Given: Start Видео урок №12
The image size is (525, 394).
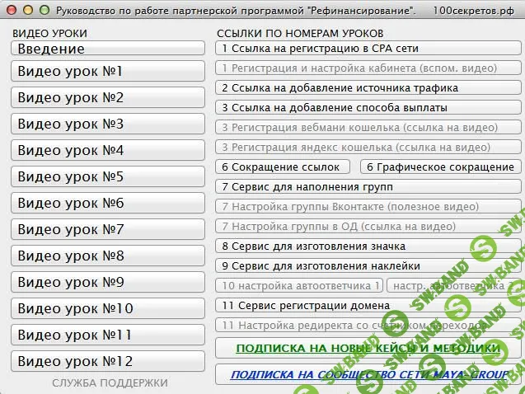Looking at the screenshot, I should pyautogui.click(x=108, y=362).
